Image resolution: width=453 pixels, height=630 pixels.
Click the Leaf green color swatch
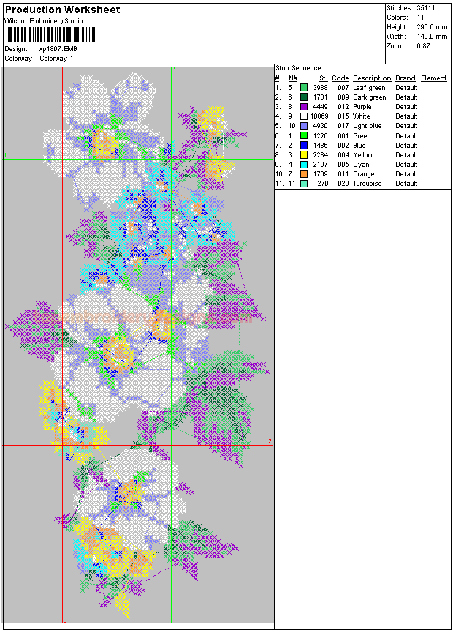[x=304, y=88]
